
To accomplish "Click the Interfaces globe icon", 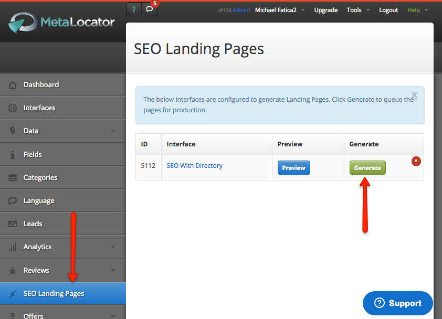I will click(x=13, y=108).
